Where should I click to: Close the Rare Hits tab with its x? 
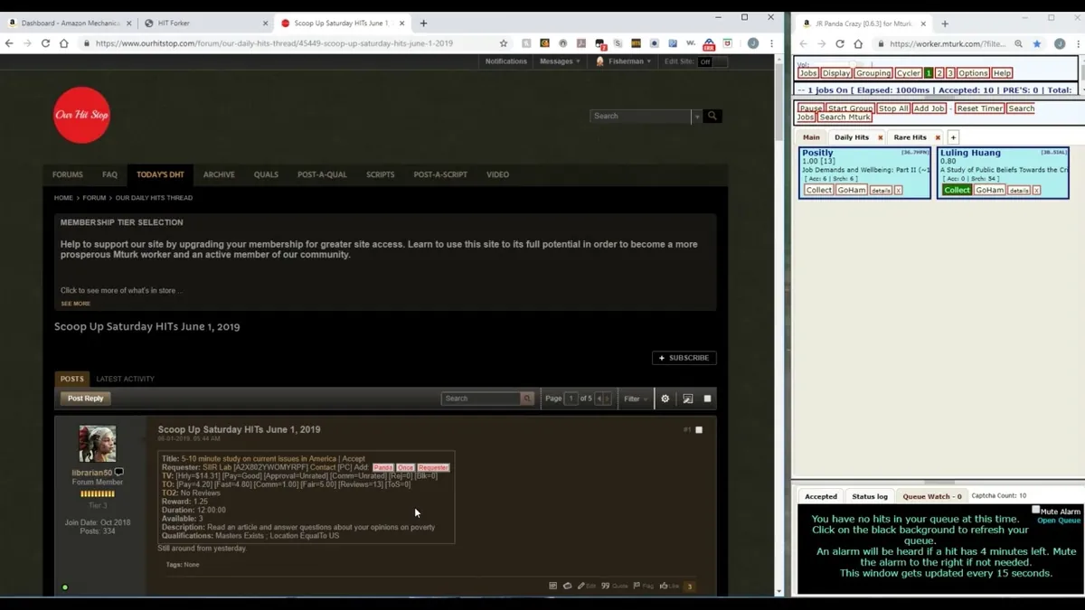point(938,137)
